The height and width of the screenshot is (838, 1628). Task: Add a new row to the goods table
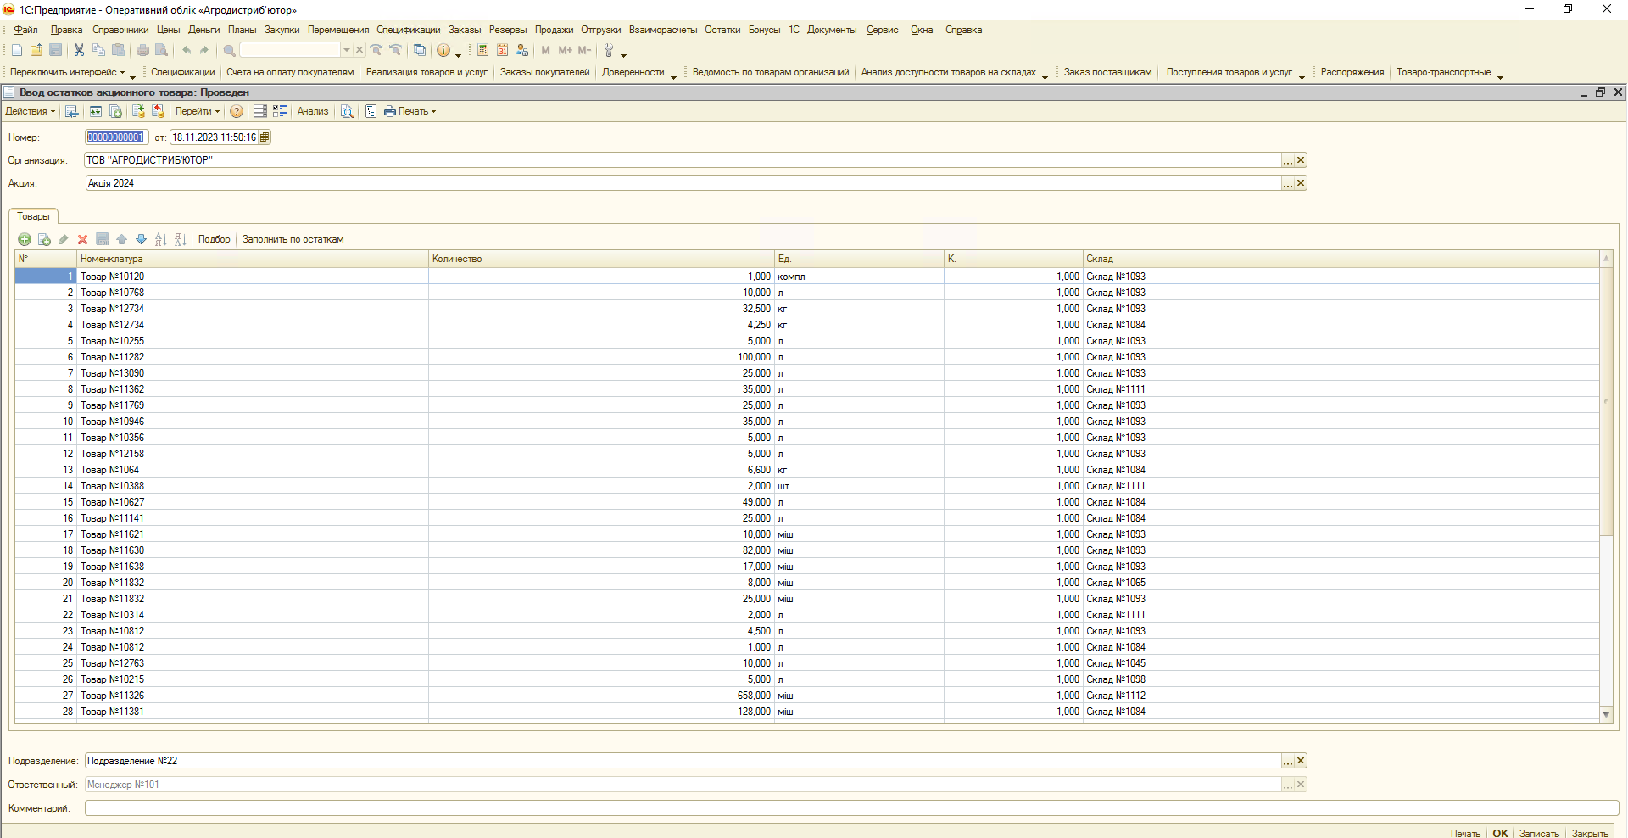[x=25, y=240]
